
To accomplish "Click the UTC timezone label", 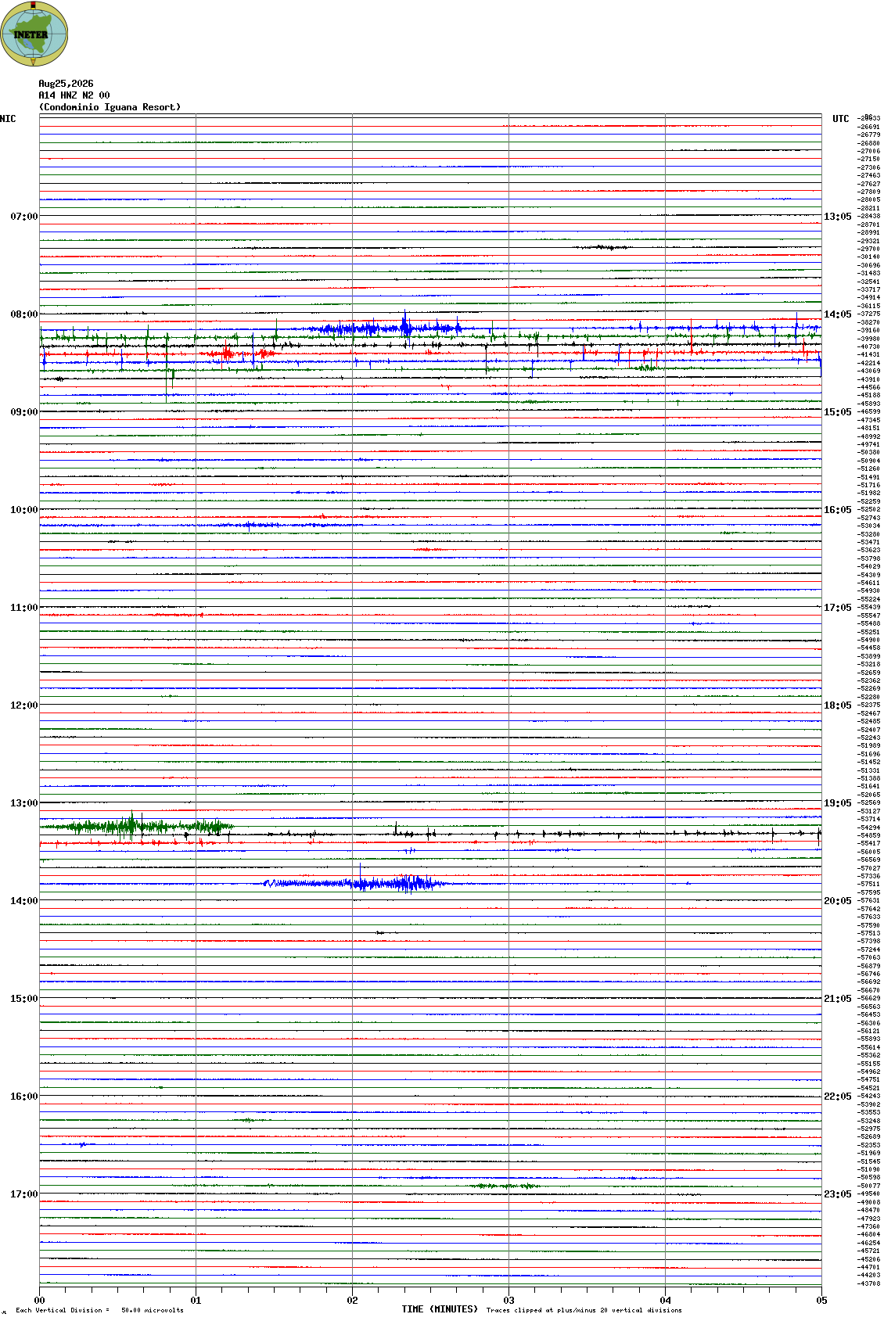I will [841, 119].
